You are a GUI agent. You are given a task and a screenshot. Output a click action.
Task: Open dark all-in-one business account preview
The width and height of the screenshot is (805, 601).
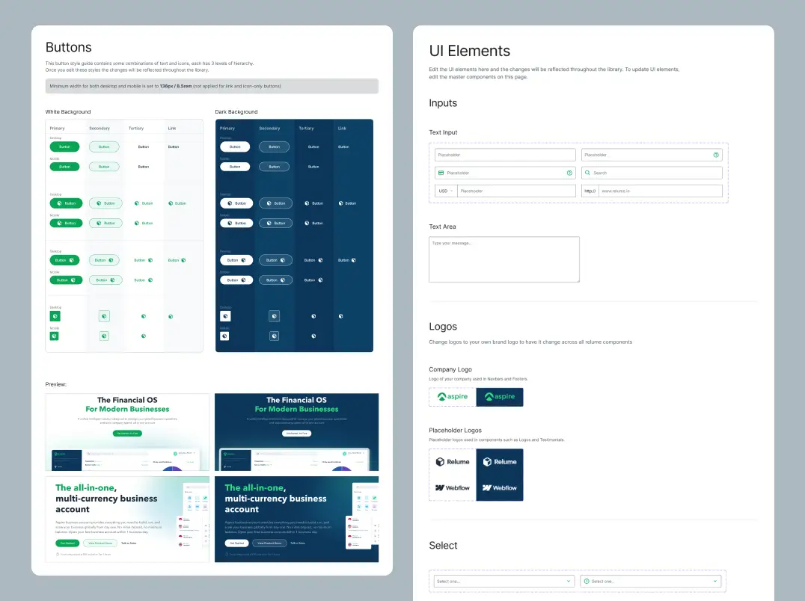(297, 519)
